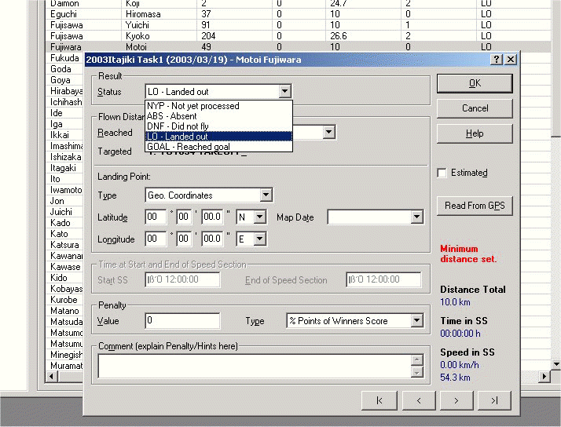Click the Penalty Value input field
This screenshot has width=561, height=427.
pos(182,320)
